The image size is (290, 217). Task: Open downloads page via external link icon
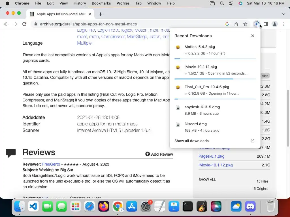(x=252, y=141)
